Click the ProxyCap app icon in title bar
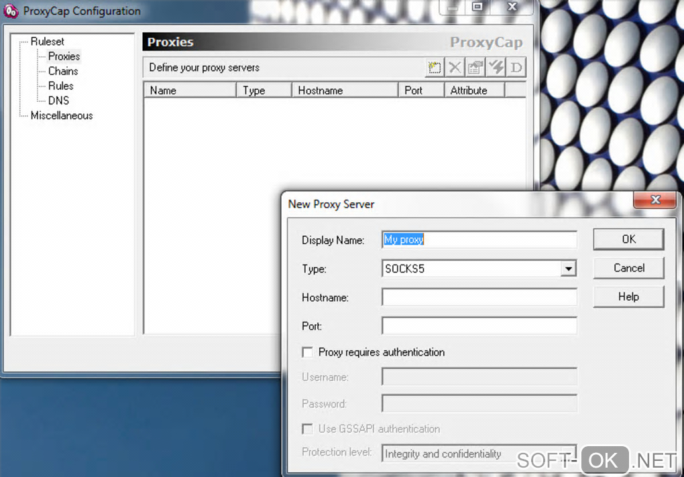684x477 pixels. coord(11,11)
